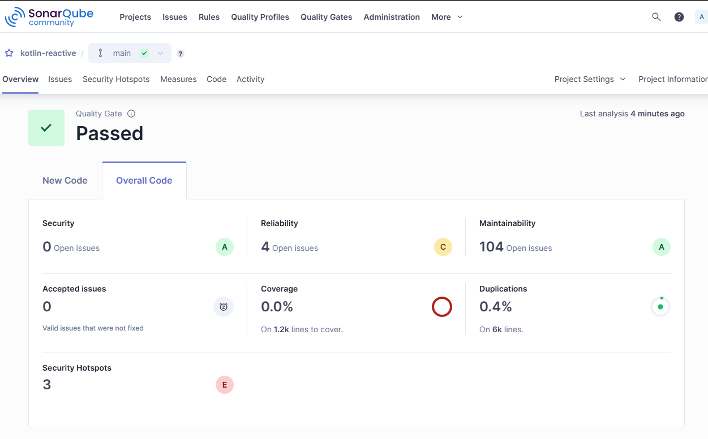Image resolution: width=708 pixels, height=439 pixels.
Task: Click the SonarQube community logo
Action: tap(49, 17)
